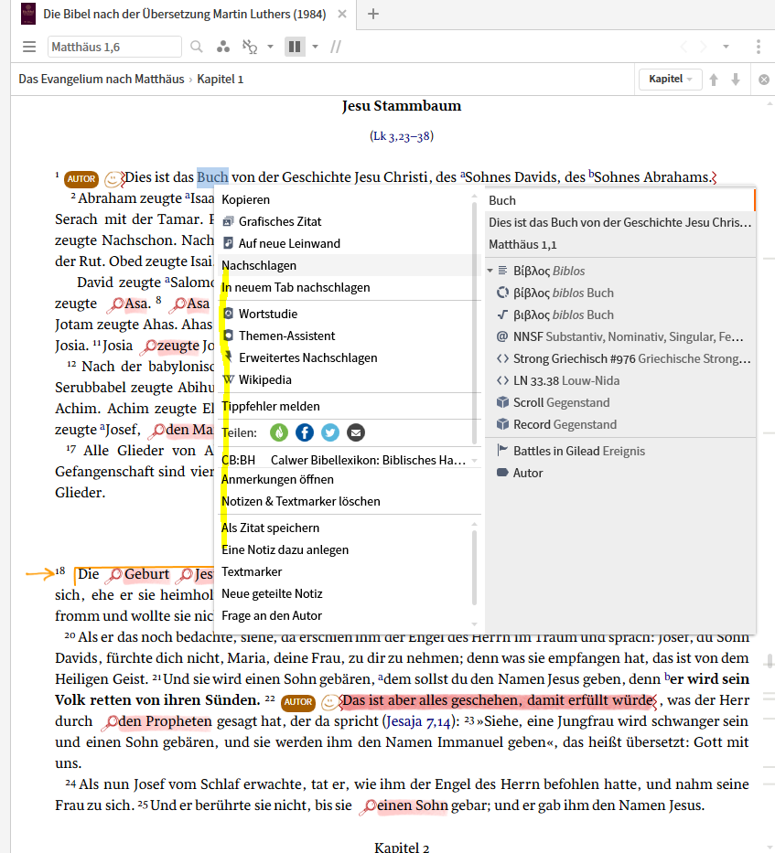This screenshot has height=853, width=775.
Task: Open a new tab with plus button
Action: pyautogui.click(x=373, y=14)
